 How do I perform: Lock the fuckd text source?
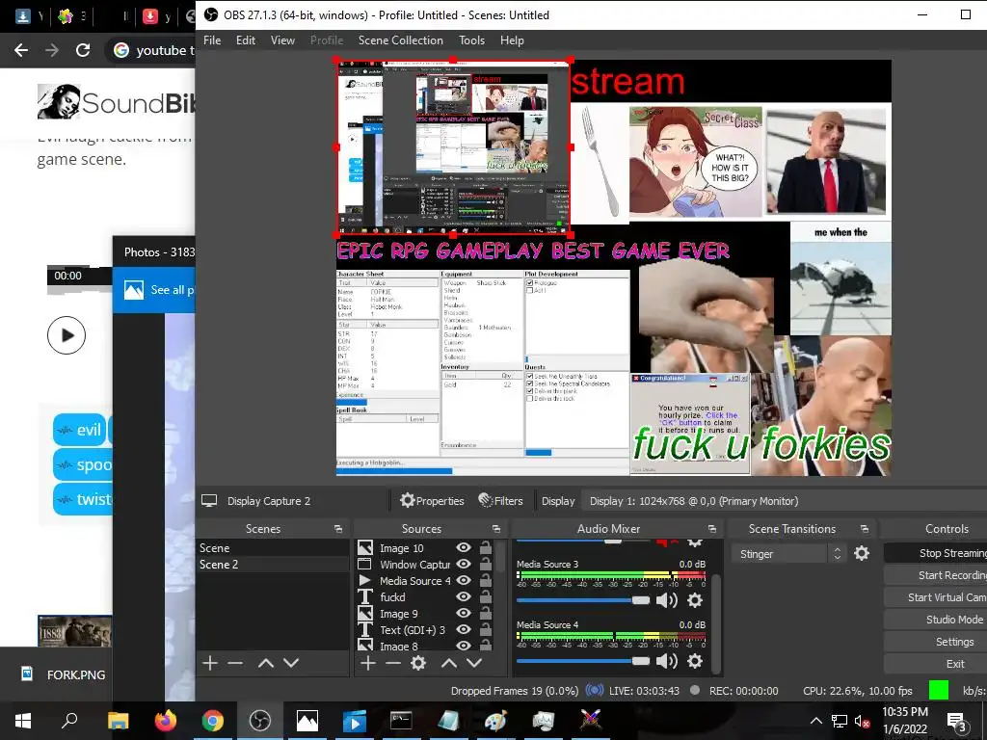[486, 596]
